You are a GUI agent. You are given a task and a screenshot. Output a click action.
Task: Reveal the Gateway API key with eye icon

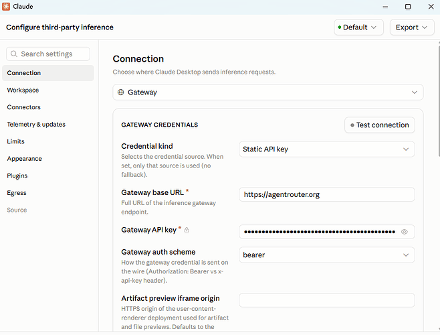point(404,232)
